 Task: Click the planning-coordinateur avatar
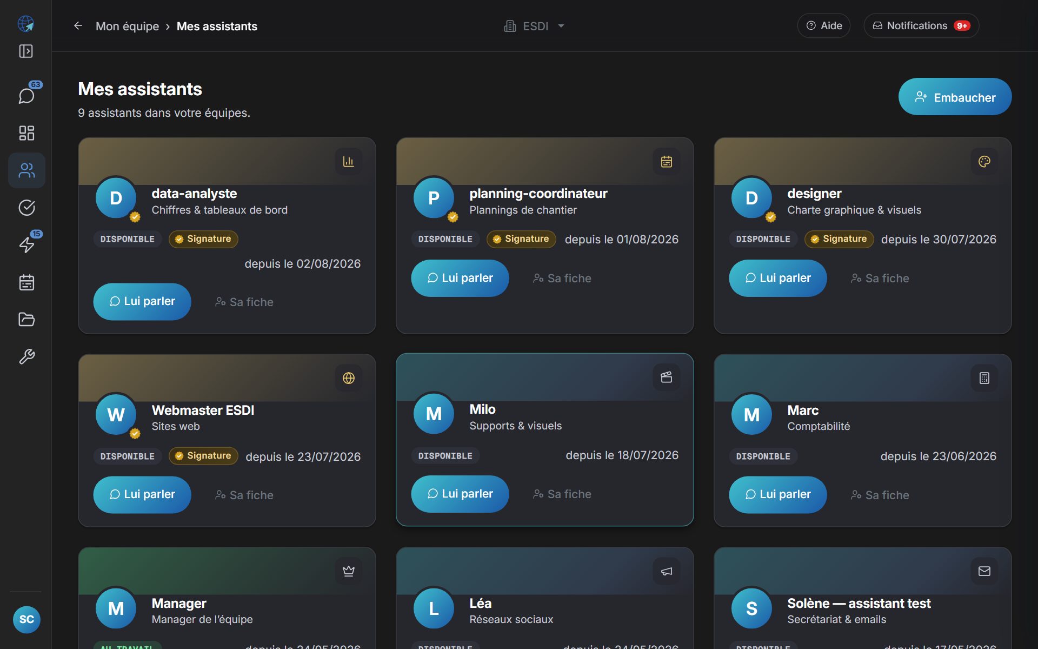[x=434, y=198]
